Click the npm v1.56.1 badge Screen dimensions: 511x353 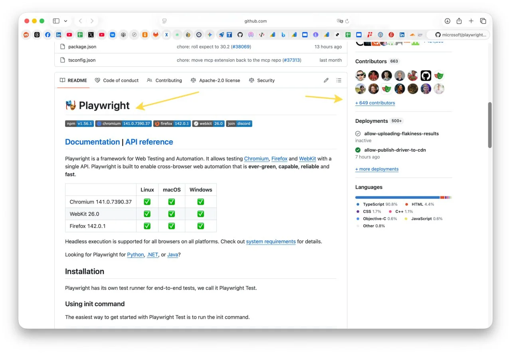tap(79, 124)
